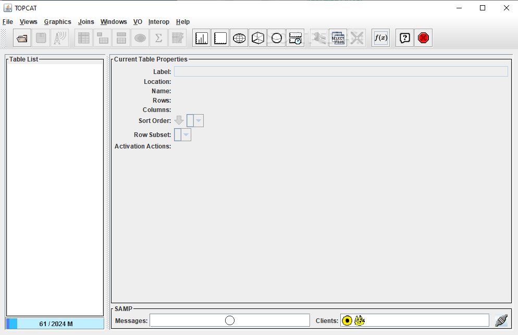
Task: Open the table data grid view icon
Action: [83, 38]
